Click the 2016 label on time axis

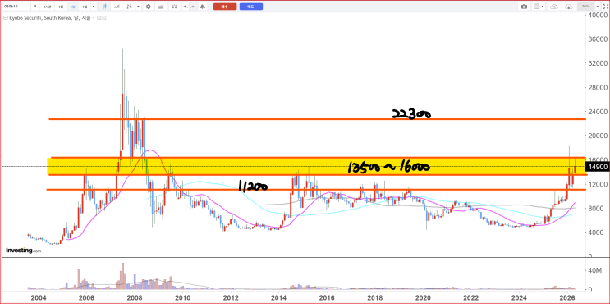coord(327,297)
